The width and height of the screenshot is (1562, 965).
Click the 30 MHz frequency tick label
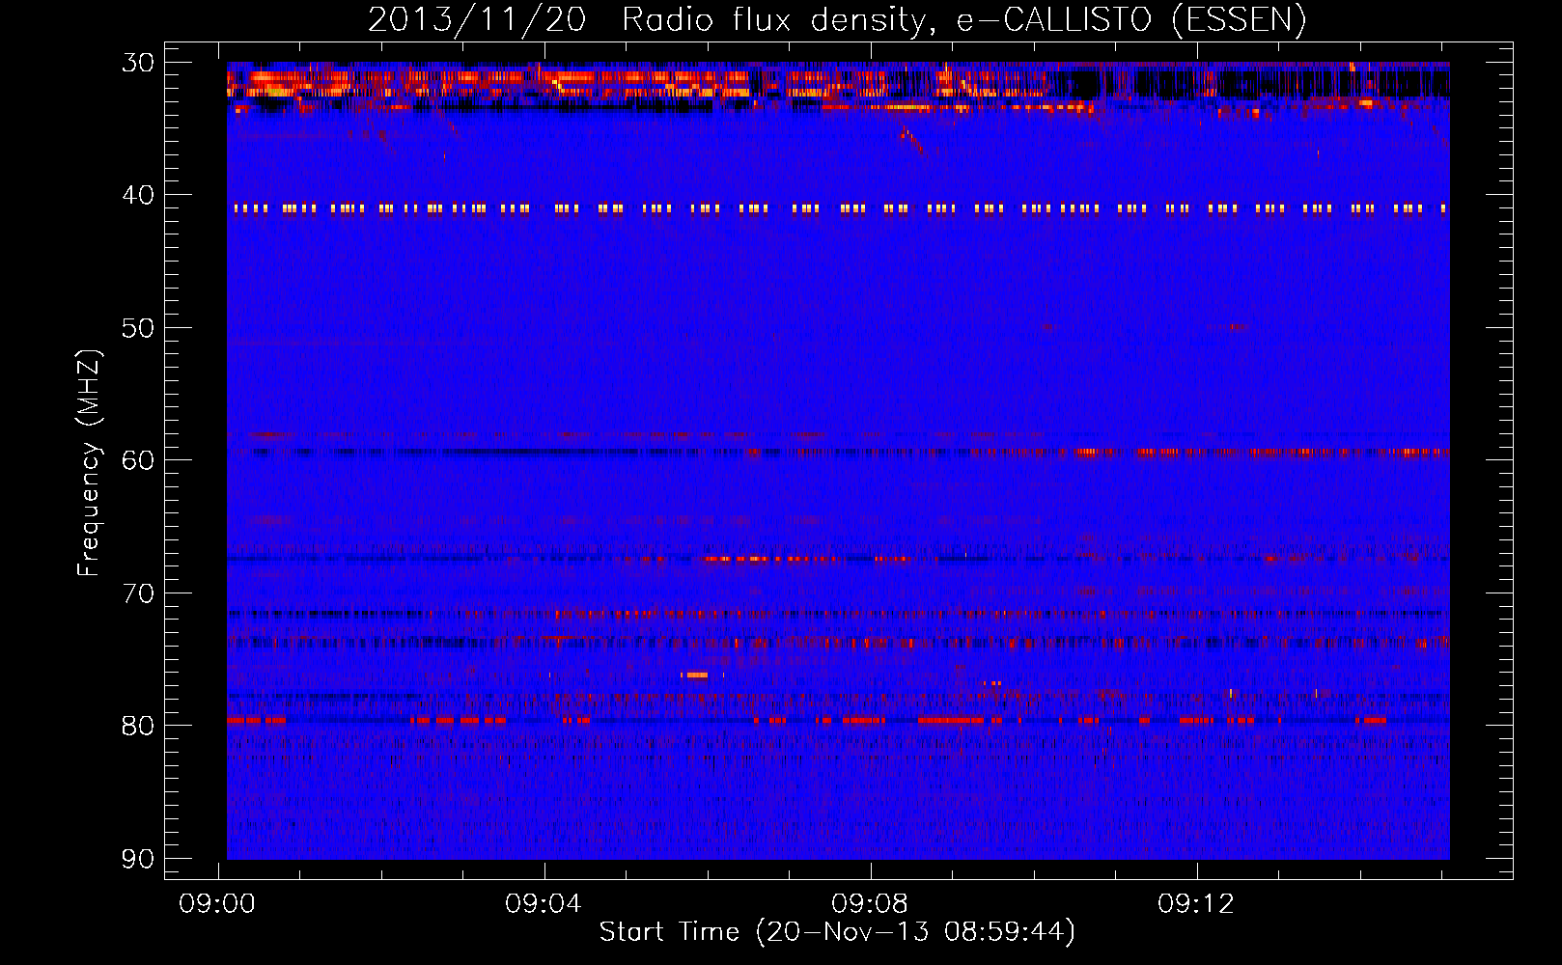[138, 63]
